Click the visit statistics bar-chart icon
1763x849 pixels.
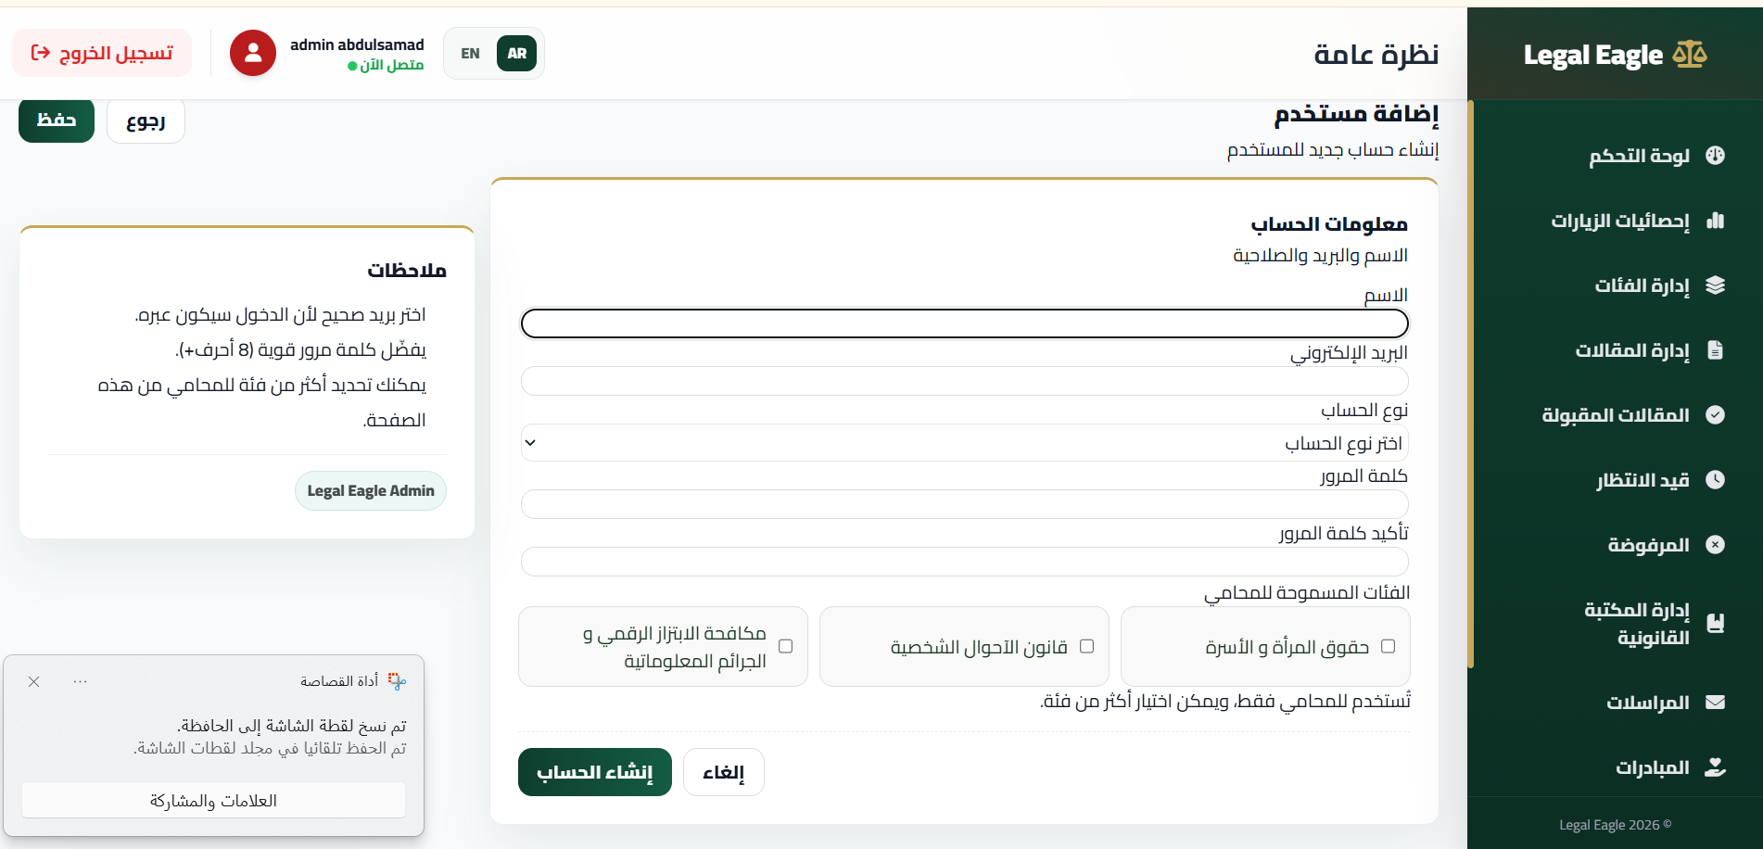[x=1715, y=221]
